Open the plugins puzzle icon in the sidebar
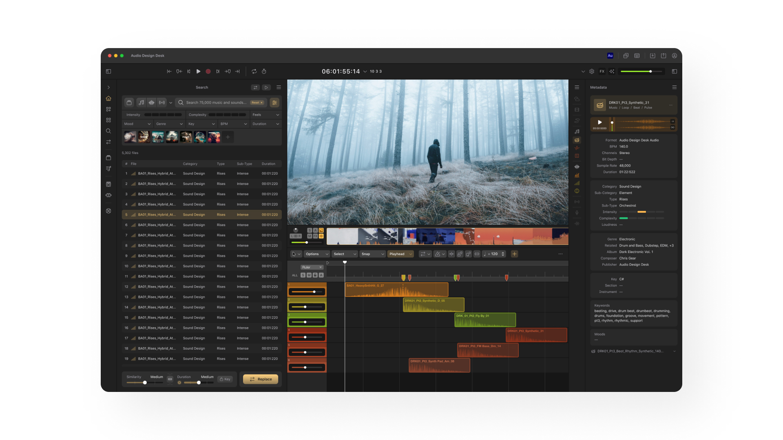This screenshot has height=440, width=783. [108, 195]
